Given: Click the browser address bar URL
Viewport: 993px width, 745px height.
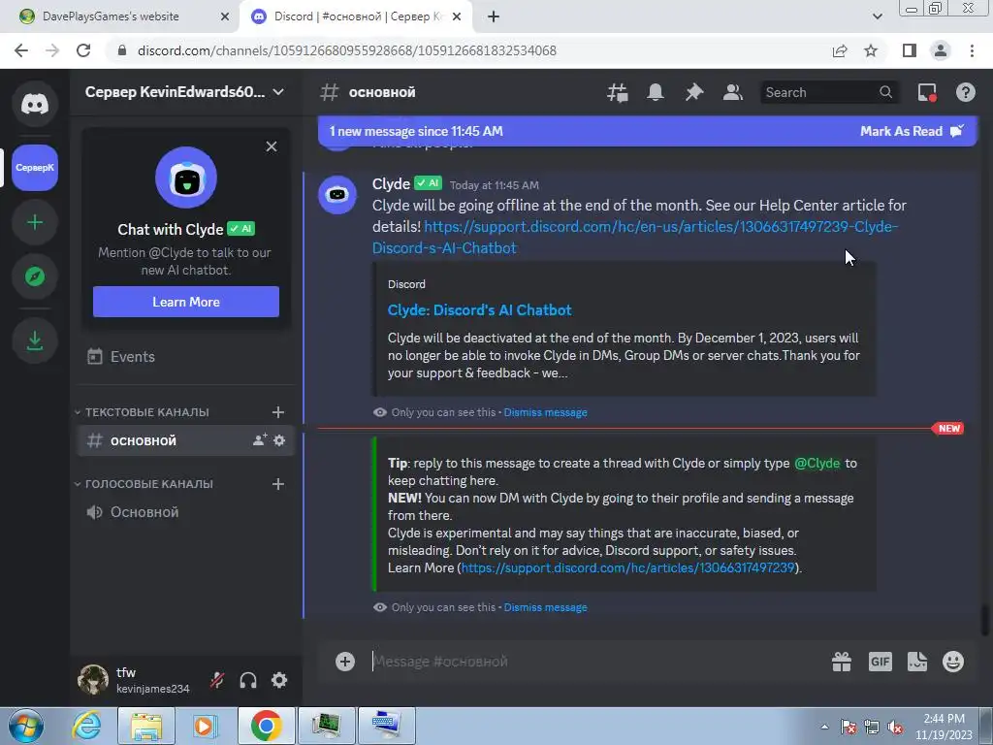Looking at the screenshot, I should [x=346, y=50].
